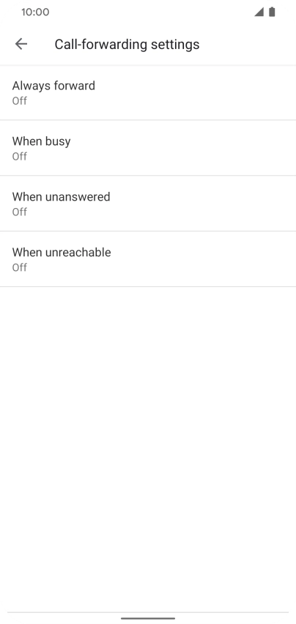Tap the cellular signal strength icon
Screen dimensions: 296x624
(x=259, y=12)
